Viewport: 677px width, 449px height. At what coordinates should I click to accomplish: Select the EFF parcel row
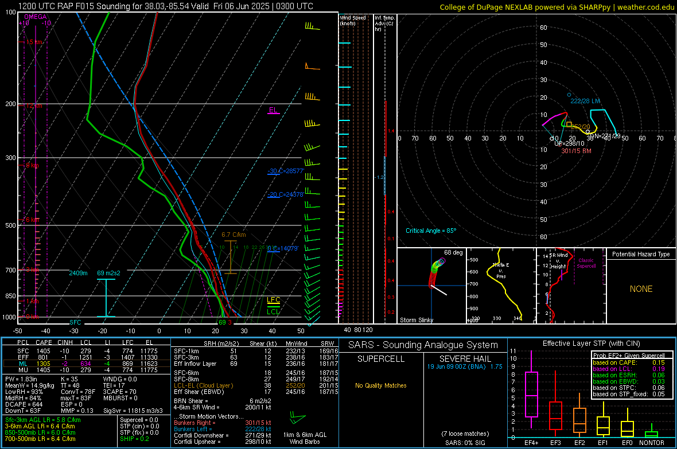point(87,357)
